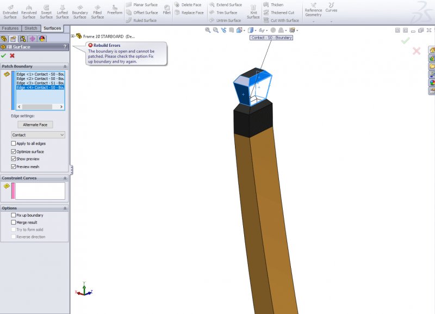
Task: Select Edge <4> in Patch Boundary list
Action: pos(40,88)
